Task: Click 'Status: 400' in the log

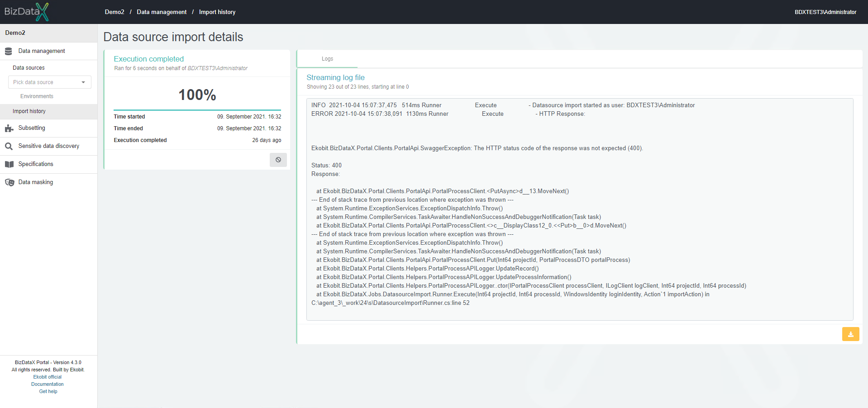Action: click(x=326, y=166)
